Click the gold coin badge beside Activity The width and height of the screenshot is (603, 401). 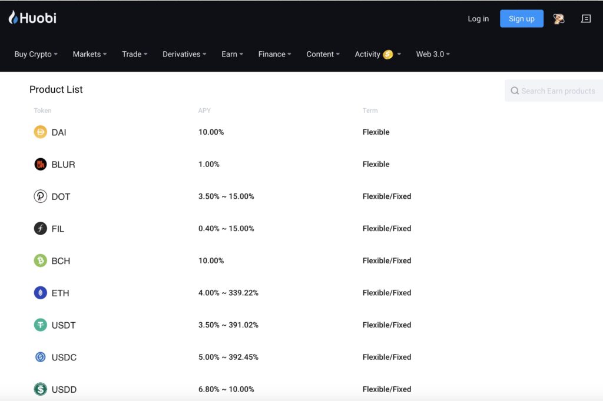pos(387,55)
